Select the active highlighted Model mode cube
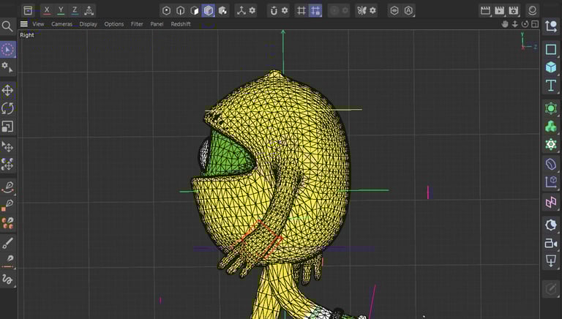The height and width of the screenshot is (319, 562). coord(209,10)
